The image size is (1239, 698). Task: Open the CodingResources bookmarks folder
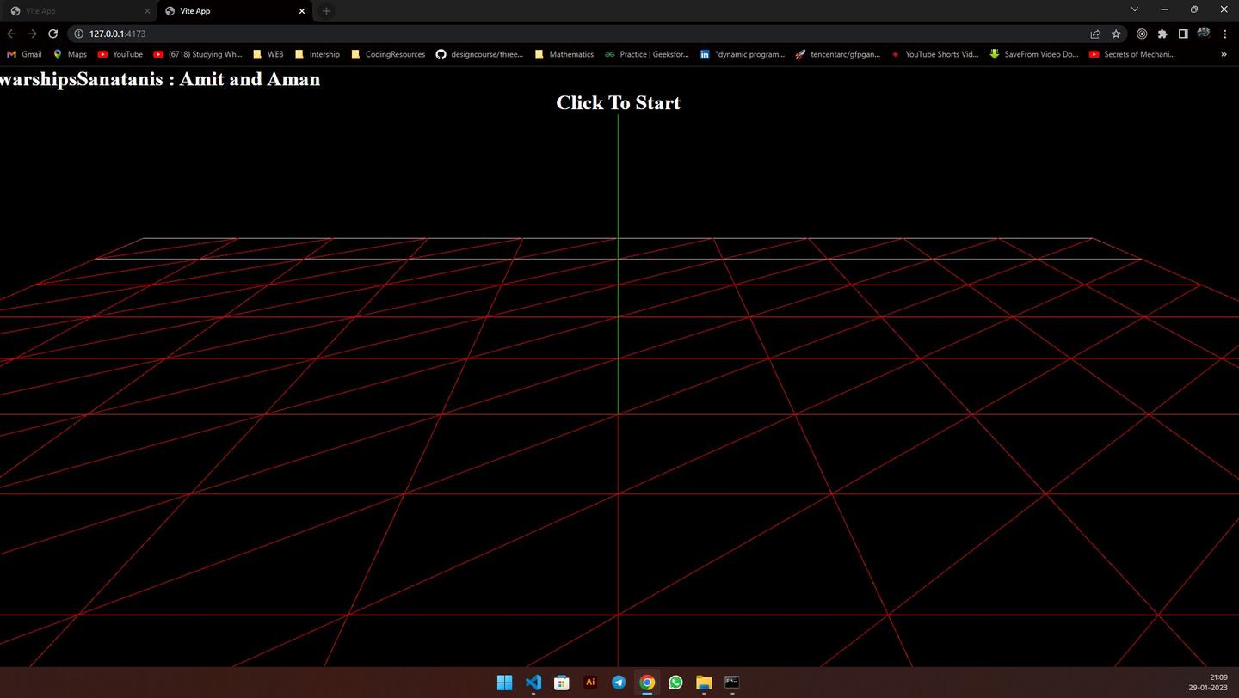(x=388, y=54)
